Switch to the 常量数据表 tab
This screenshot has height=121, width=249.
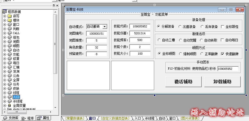(x=74, y=118)
